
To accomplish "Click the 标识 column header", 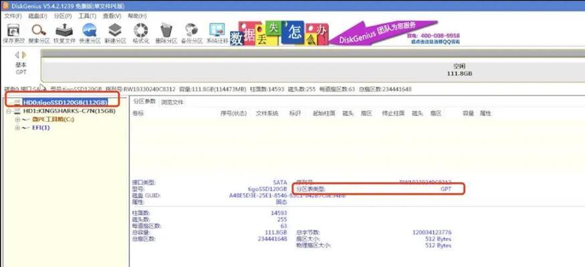I will point(295,113).
